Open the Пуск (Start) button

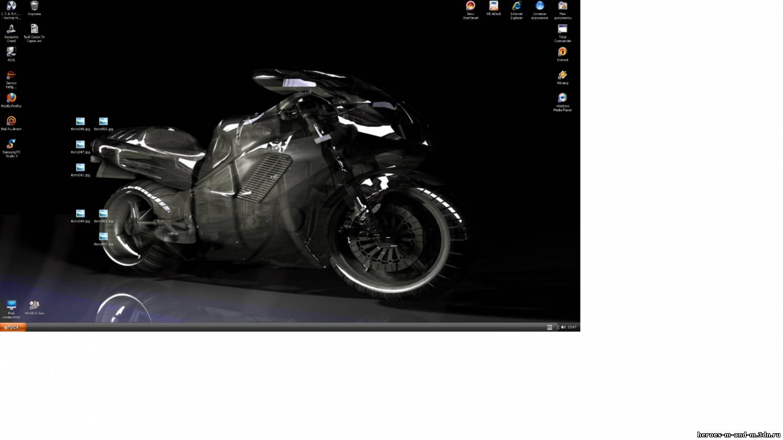pyautogui.click(x=13, y=327)
